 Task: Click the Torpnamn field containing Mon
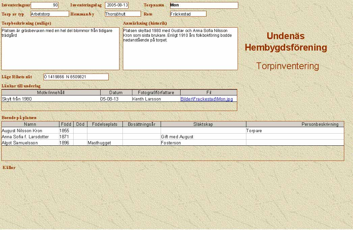(x=204, y=5)
